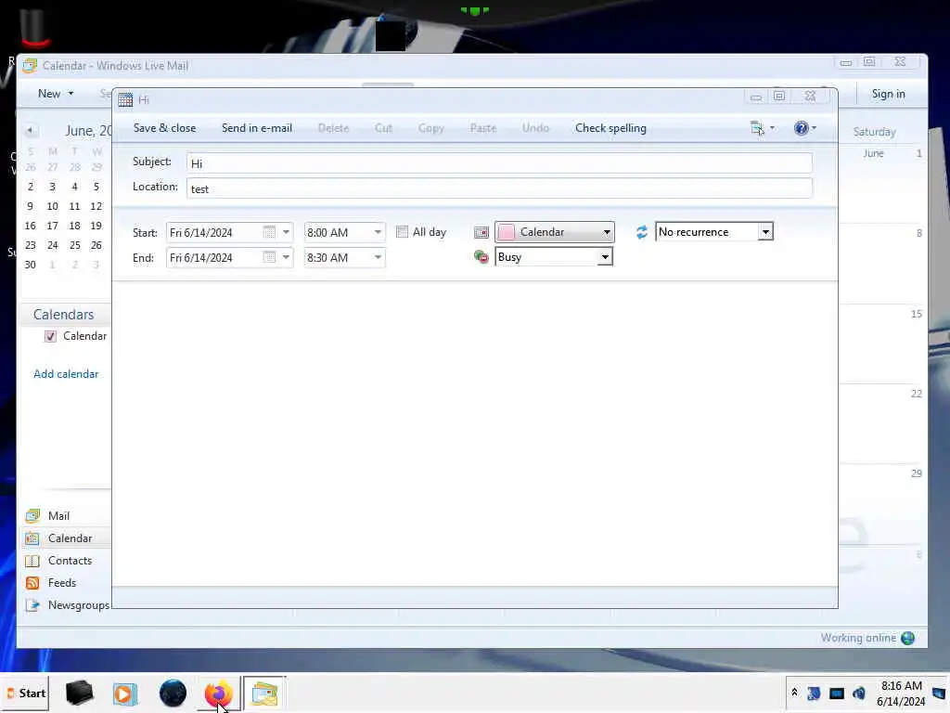Open the Busy status dropdown
This screenshot has width=950, height=713.
(553, 257)
